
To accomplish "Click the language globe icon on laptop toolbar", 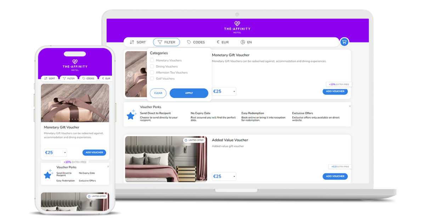I will [243, 42].
